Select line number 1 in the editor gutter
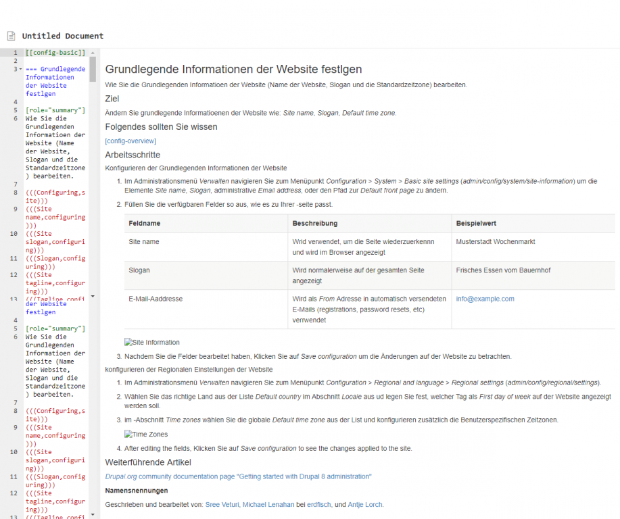This screenshot has height=519, width=620. 15,53
